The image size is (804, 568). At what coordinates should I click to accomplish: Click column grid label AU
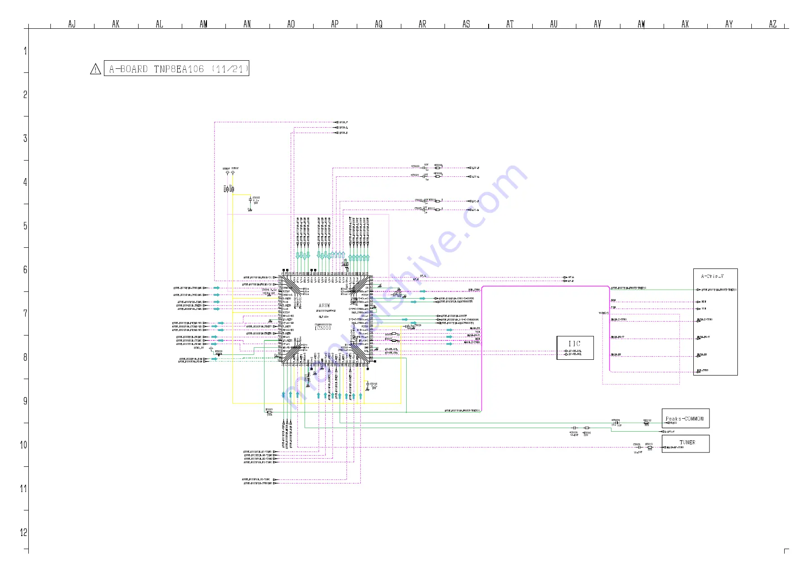(x=554, y=24)
